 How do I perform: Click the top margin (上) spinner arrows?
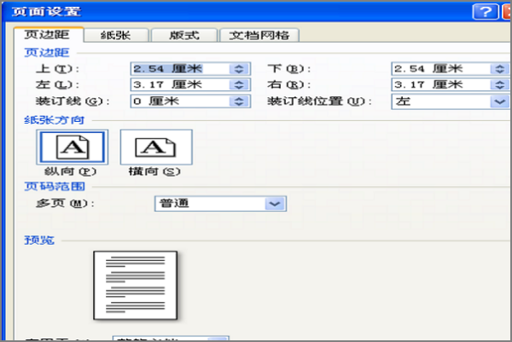[240, 68]
